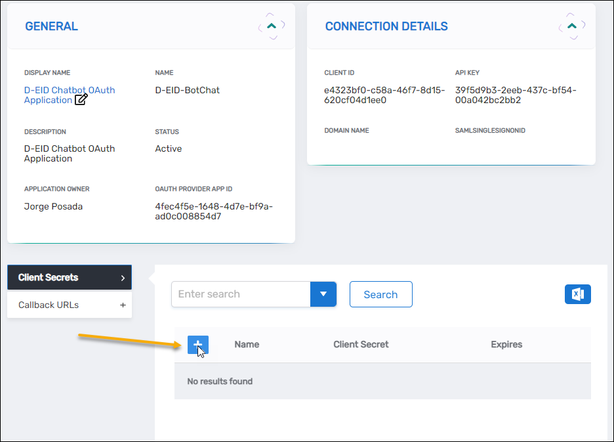The width and height of the screenshot is (614, 442).
Task: Export client secrets list to Excel
Action: point(577,294)
